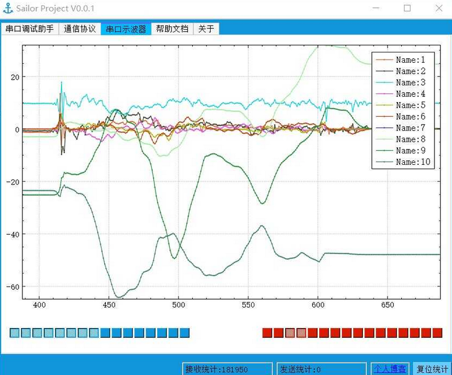The width and height of the screenshot is (452, 375).
Task: Select the 串口示波器 tab
Action: (126, 29)
